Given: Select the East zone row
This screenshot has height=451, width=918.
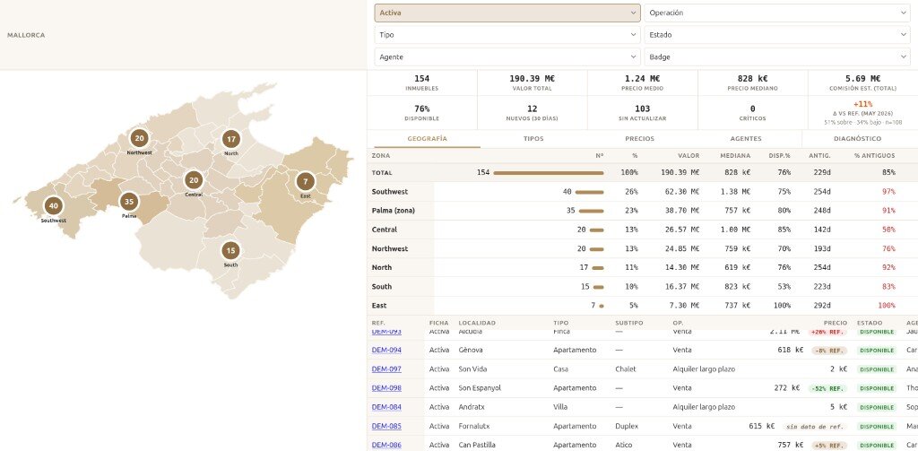Looking at the screenshot, I should [x=642, y=306].
